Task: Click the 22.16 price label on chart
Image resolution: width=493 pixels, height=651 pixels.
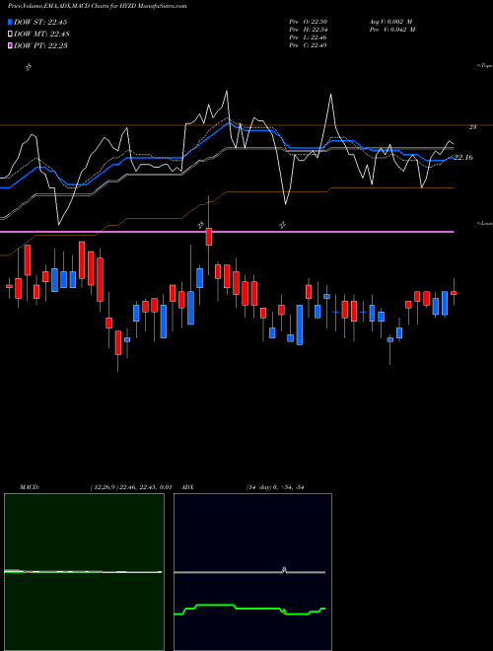Action: tap(462, 158)
